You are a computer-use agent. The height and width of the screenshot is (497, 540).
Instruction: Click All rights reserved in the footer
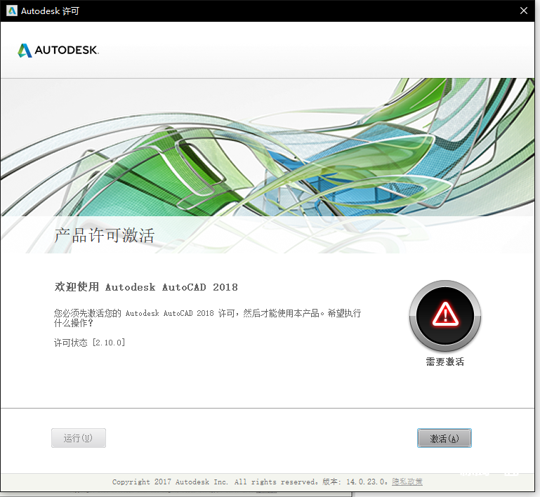click(x=268, y=482)
